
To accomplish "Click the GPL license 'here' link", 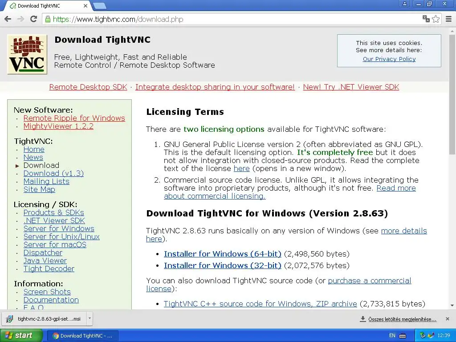I will pos(242,169).
